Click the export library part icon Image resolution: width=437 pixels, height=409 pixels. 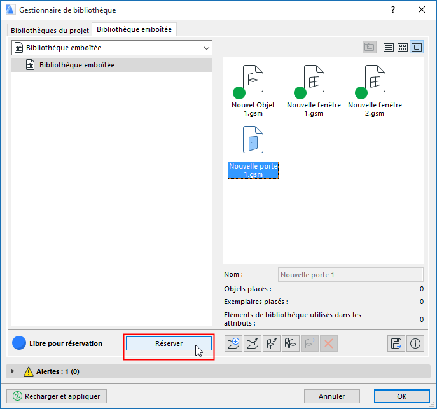[253, 343]
